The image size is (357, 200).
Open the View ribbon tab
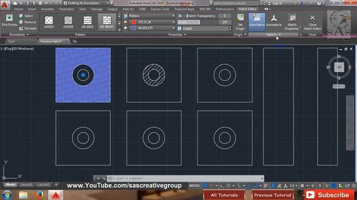coord(83,9)
